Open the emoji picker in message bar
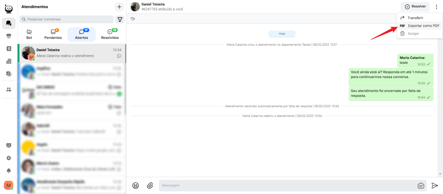This screenshot has width=443, height=194. click(x=136, y=186)
